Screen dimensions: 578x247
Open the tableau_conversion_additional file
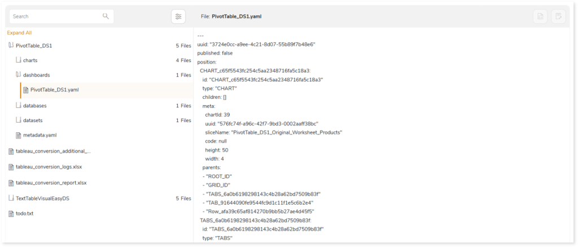53,151
